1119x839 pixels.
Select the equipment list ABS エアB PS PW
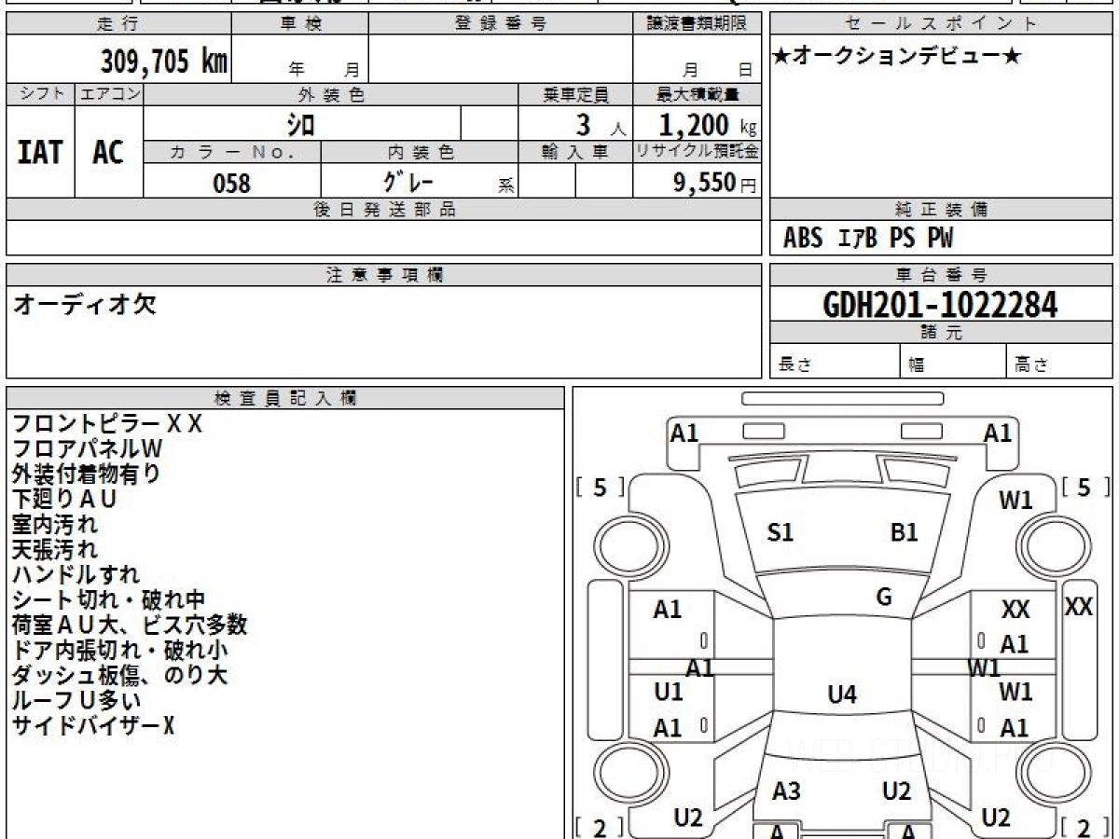(868, 239)
